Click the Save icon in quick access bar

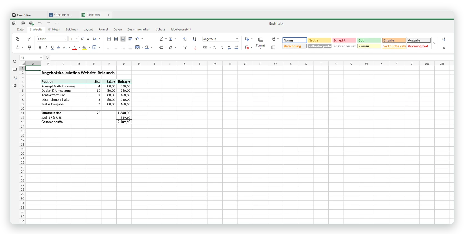pos(14,23)
